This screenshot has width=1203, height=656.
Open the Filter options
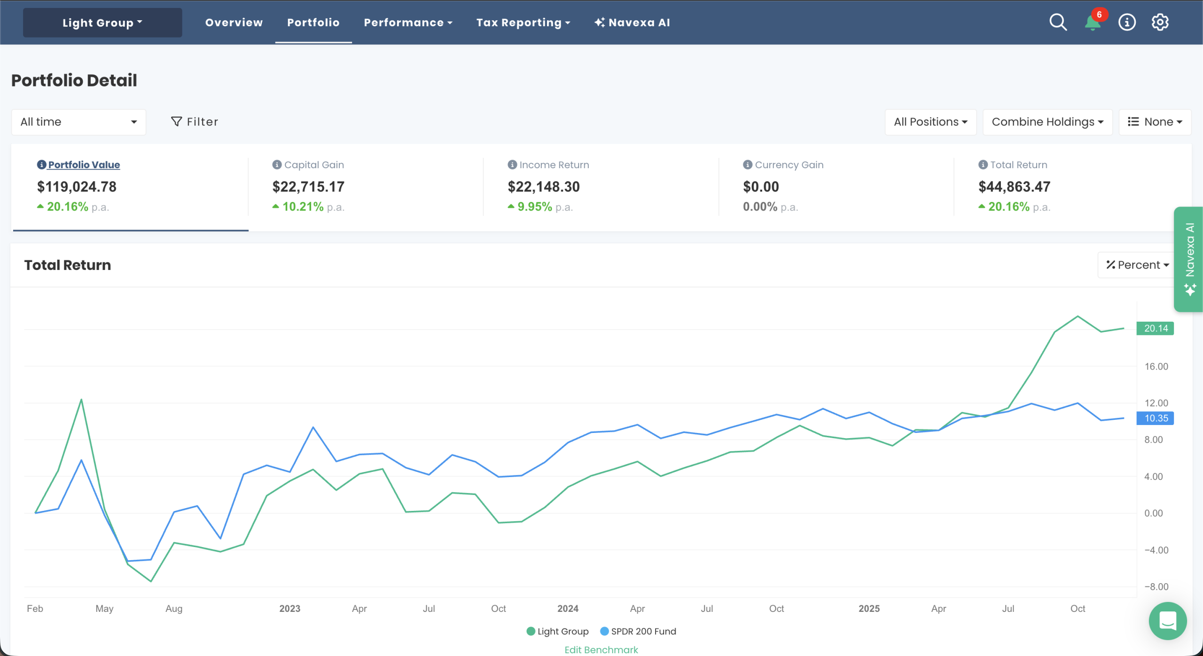195,122
